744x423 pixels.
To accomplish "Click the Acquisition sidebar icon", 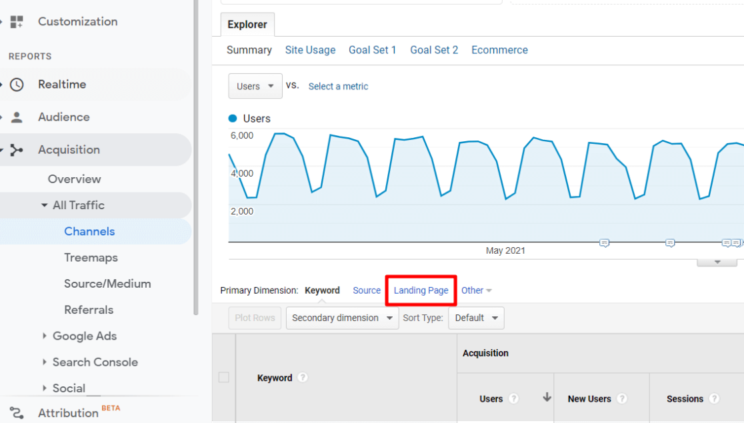I will point(18,149).
